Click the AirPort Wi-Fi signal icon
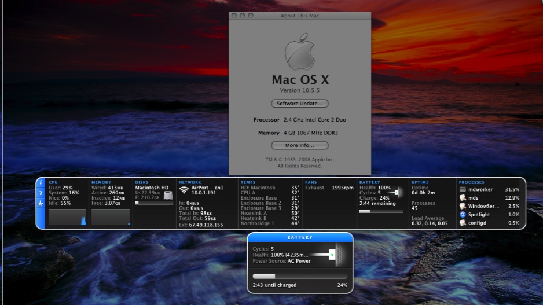 click(184, 190)
